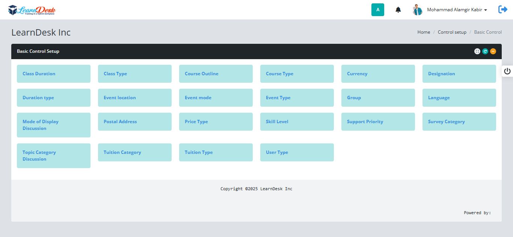Open Mohammad Alamgir Kabir user dropdown

(457, 10)
